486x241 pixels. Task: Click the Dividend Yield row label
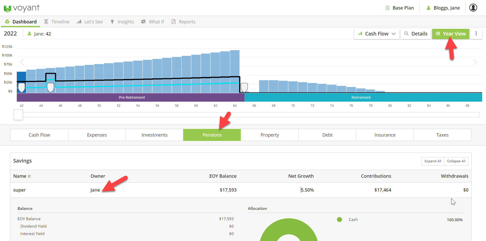coord(34,226)
